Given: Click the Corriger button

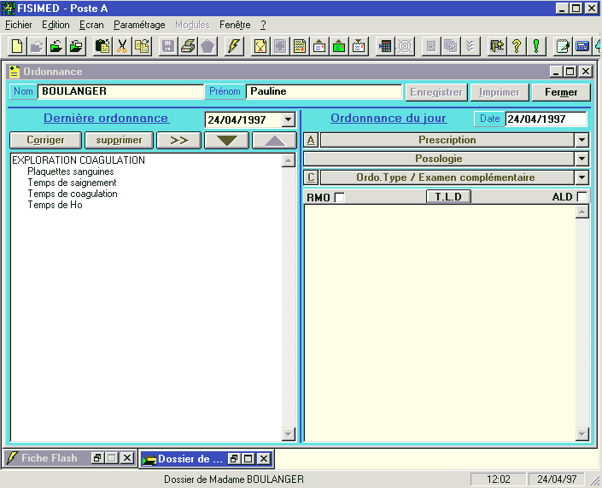Looking at the screenshot, I should pyautogui.click(x=45, y=140).
